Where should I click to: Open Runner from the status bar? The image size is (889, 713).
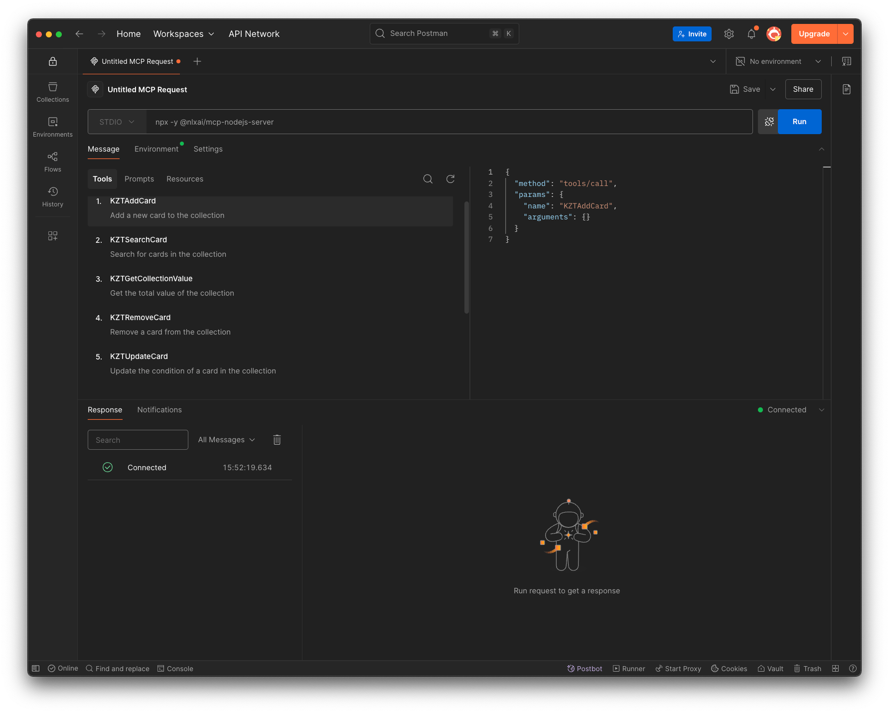[629, 669]
